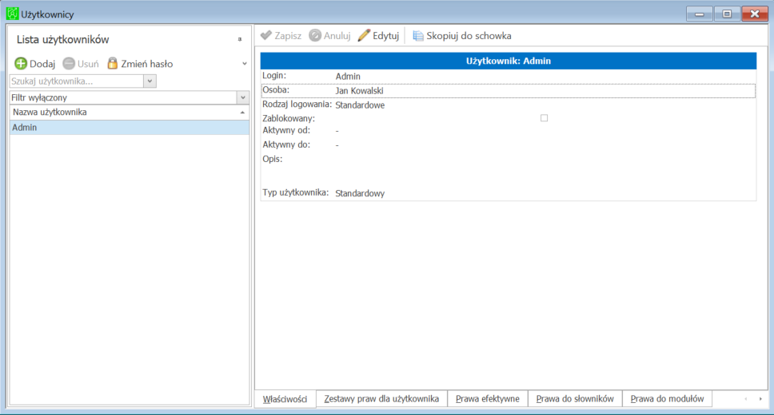The image size is (774, 415).
Task: Click the Szukaj użytkownika search field
Action: [x=77, y=81]
